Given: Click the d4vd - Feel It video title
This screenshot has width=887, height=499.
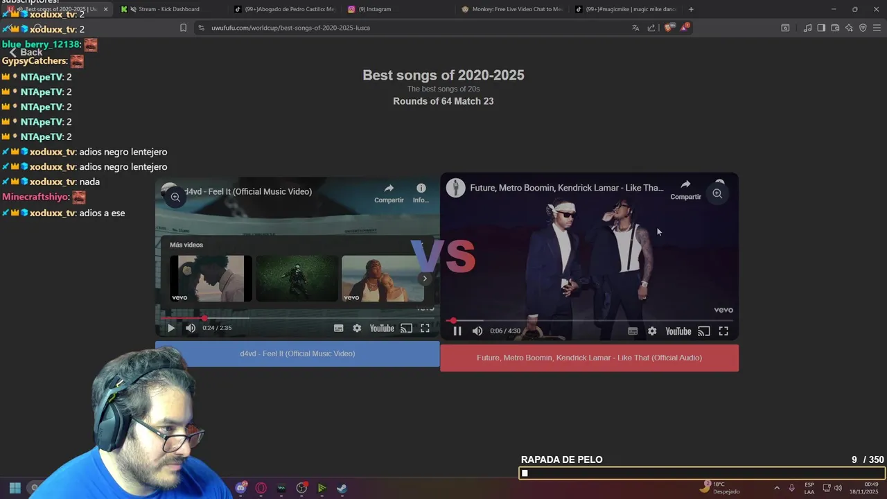Looking at the screenshot, I should [x=248, y=191].
